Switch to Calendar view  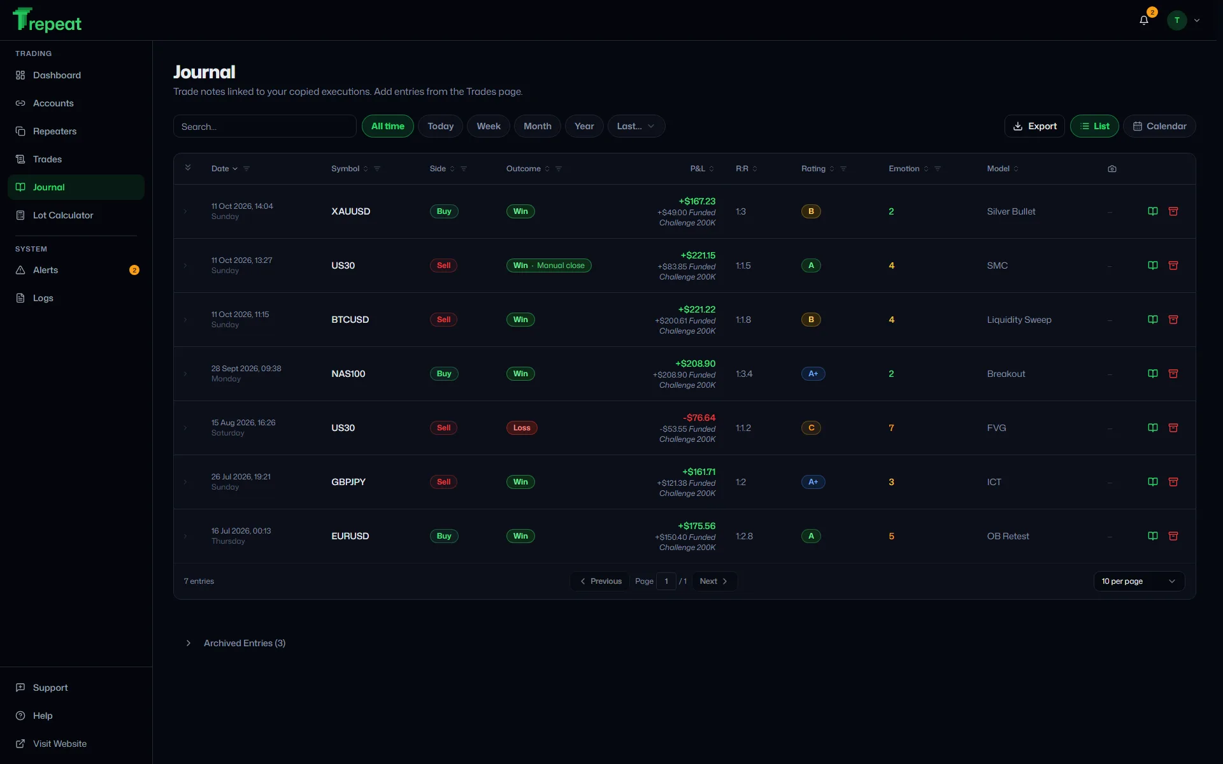1159,126
